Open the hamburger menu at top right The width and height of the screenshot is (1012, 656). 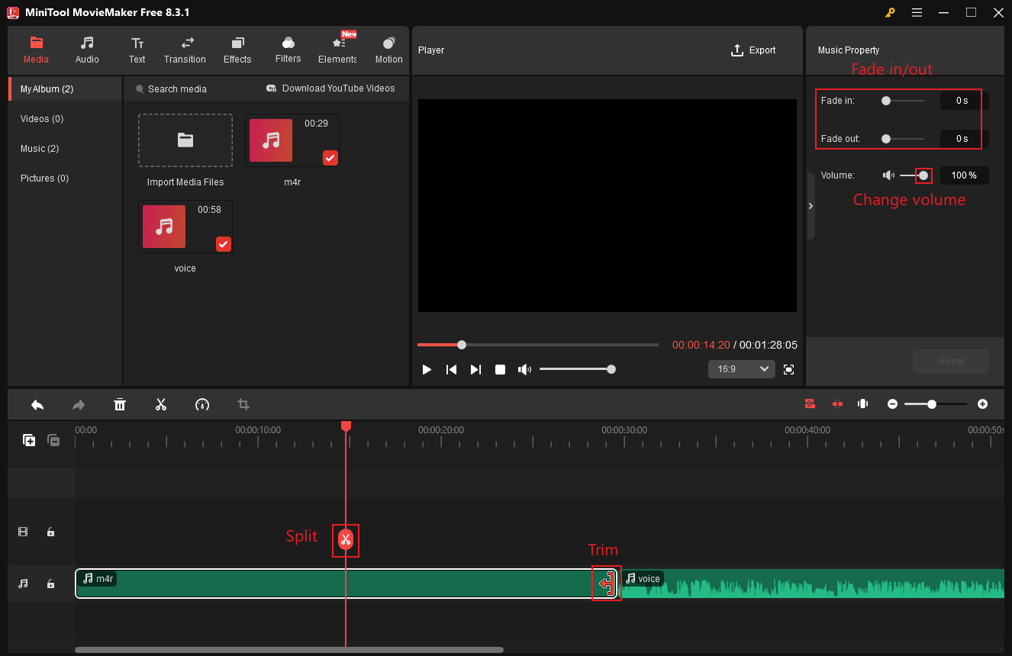917,12
